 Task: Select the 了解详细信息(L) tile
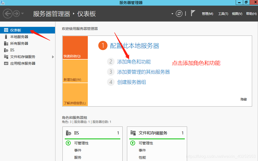(x=75, y=95)
